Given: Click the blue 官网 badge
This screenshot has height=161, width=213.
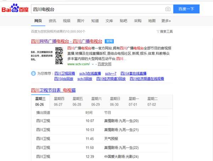Looking at the screenshot, I should click(x=109, y=41).
